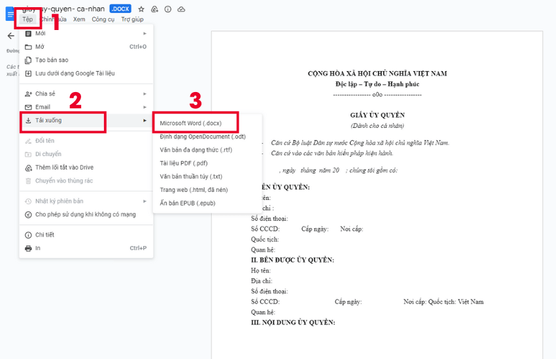556x359 pixels.
Task: Click the GIẤY ỦY QUYỀN heading in the document
Action: [x=377, y=115]
